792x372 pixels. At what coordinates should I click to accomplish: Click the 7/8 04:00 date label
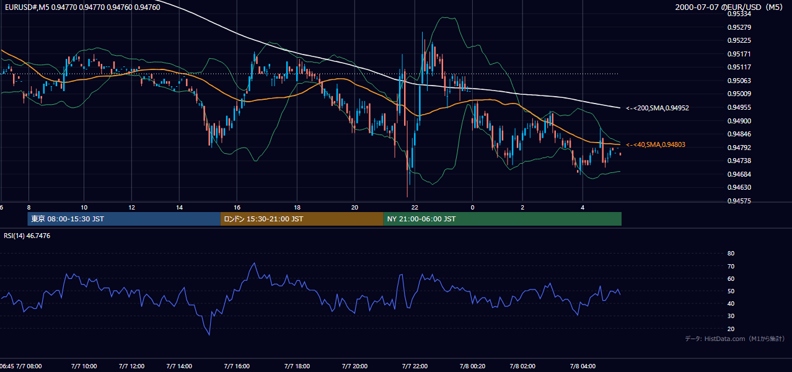[583, 366]
